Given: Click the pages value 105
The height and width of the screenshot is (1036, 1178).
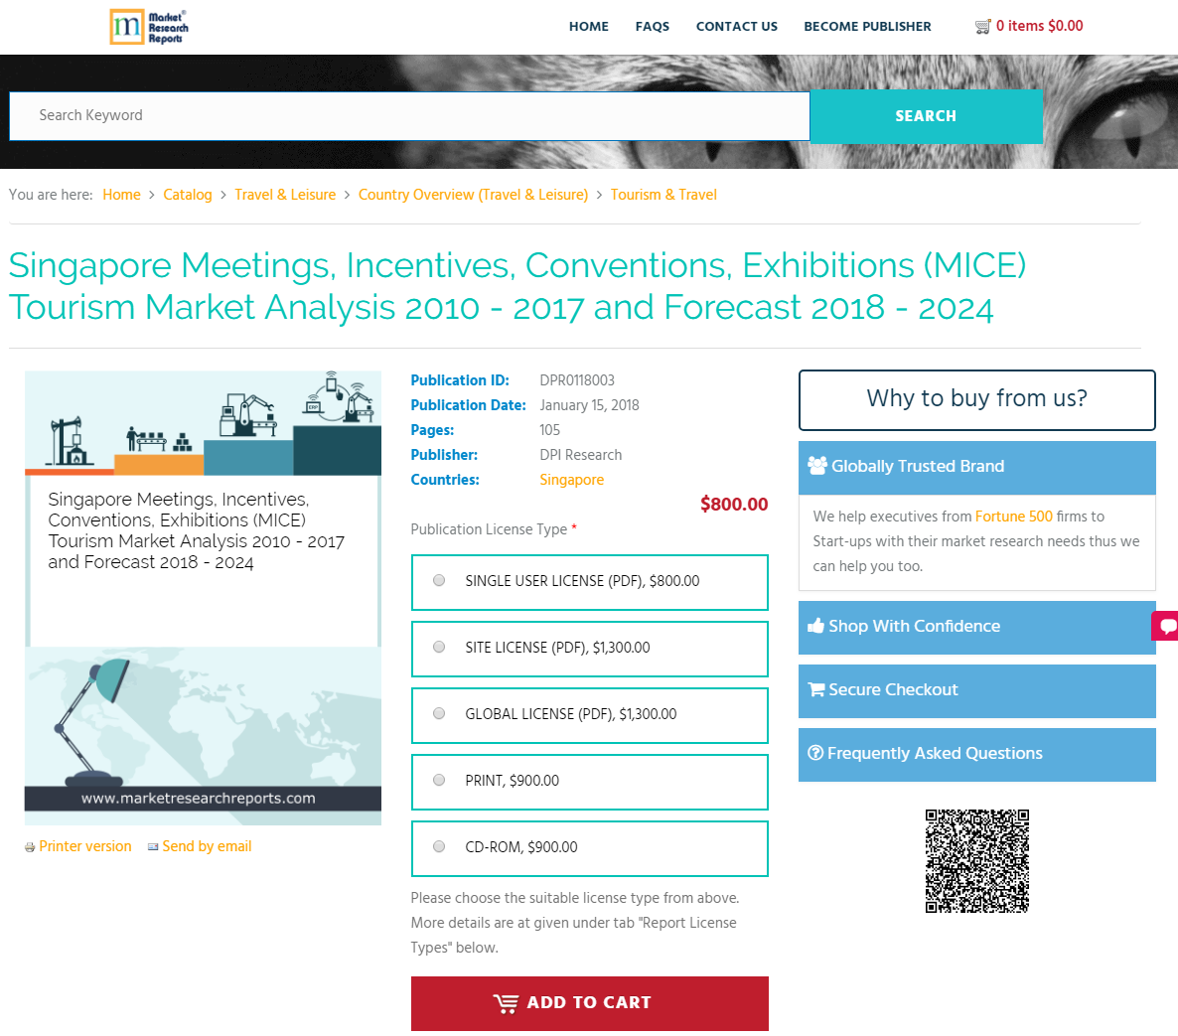Looking at the screenshot, I should 550,430.
